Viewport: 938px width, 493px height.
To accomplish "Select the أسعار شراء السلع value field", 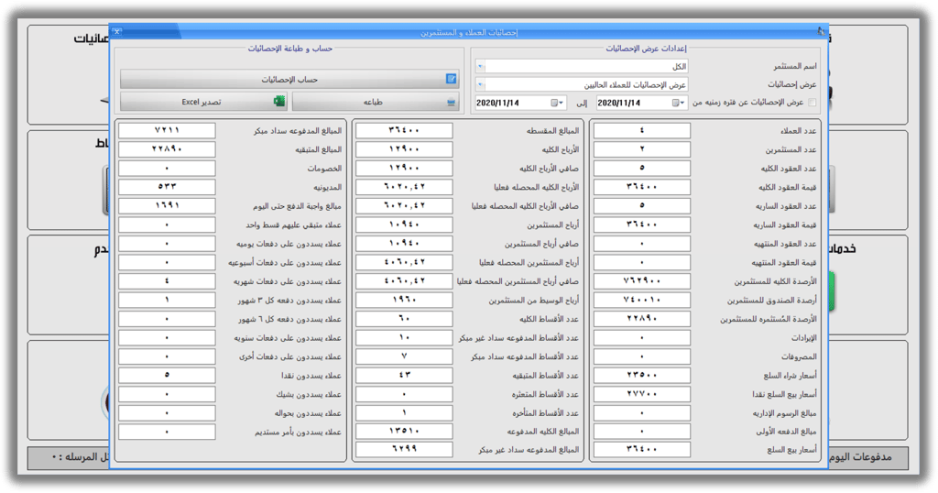I will point(642,375).
